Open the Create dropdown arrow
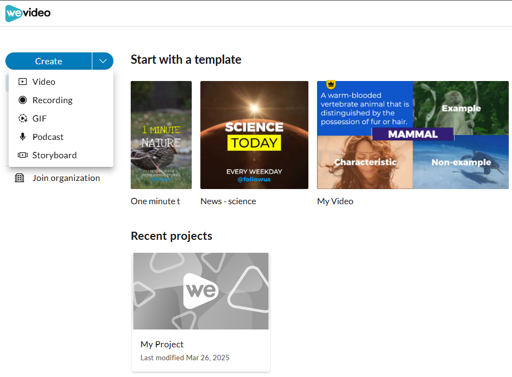Image resolution: width=512 pixels, height=377 pixels. 102,61
